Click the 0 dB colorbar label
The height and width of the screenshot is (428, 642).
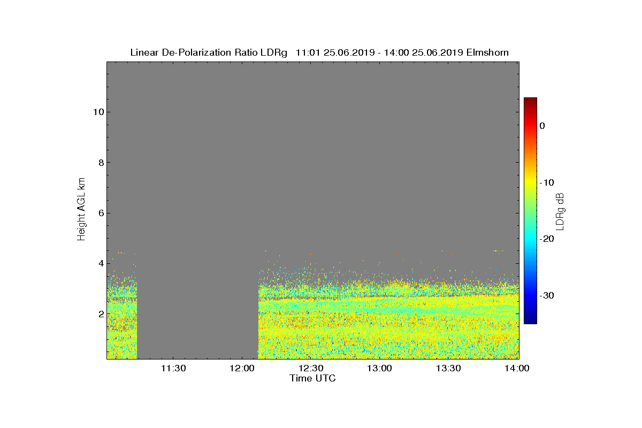(x=542, y=126)
